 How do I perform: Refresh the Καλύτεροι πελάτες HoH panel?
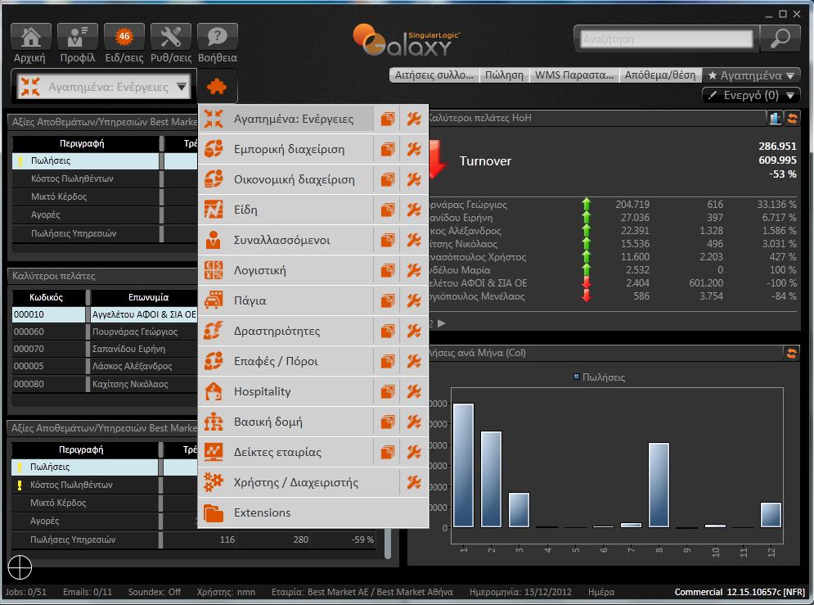pos(792,119)
